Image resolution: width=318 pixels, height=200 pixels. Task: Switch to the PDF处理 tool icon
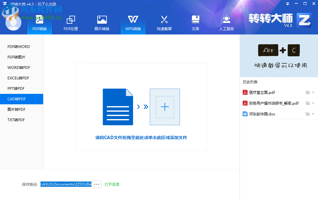(70, 22)
